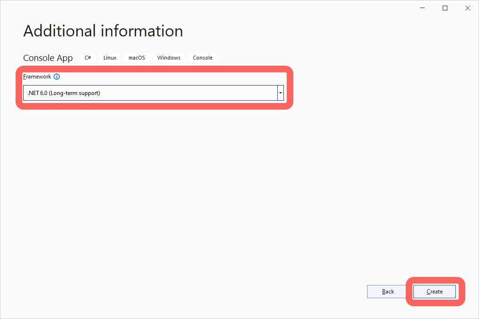Minimize the dialog window

[422, 8]
